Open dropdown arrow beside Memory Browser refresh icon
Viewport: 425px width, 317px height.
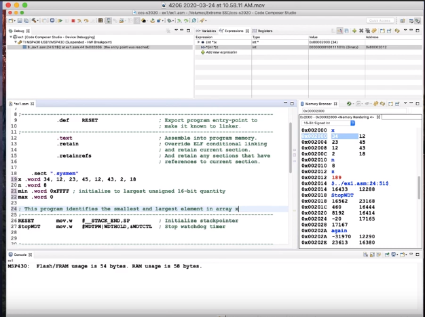(354, 104)
